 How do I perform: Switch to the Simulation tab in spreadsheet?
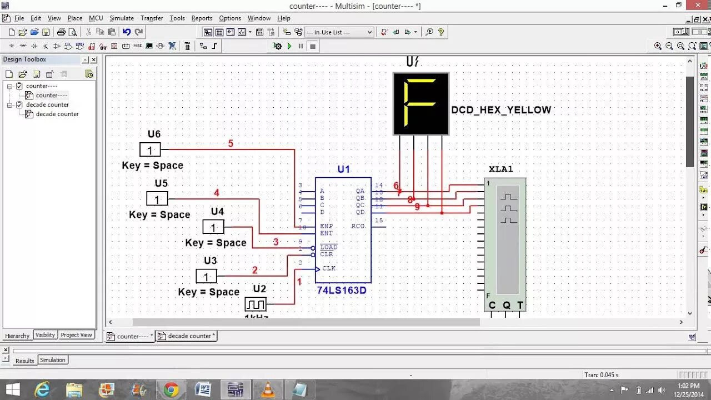[x=53, y=360]
